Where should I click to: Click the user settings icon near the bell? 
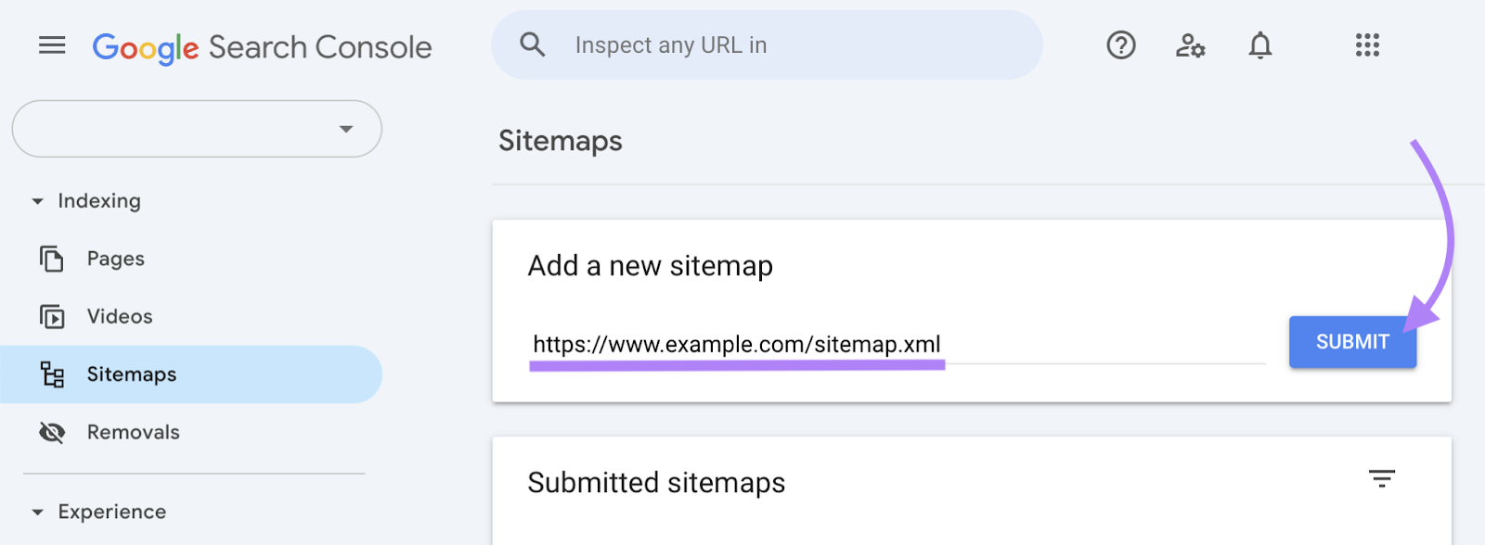tap(1189, 44)
